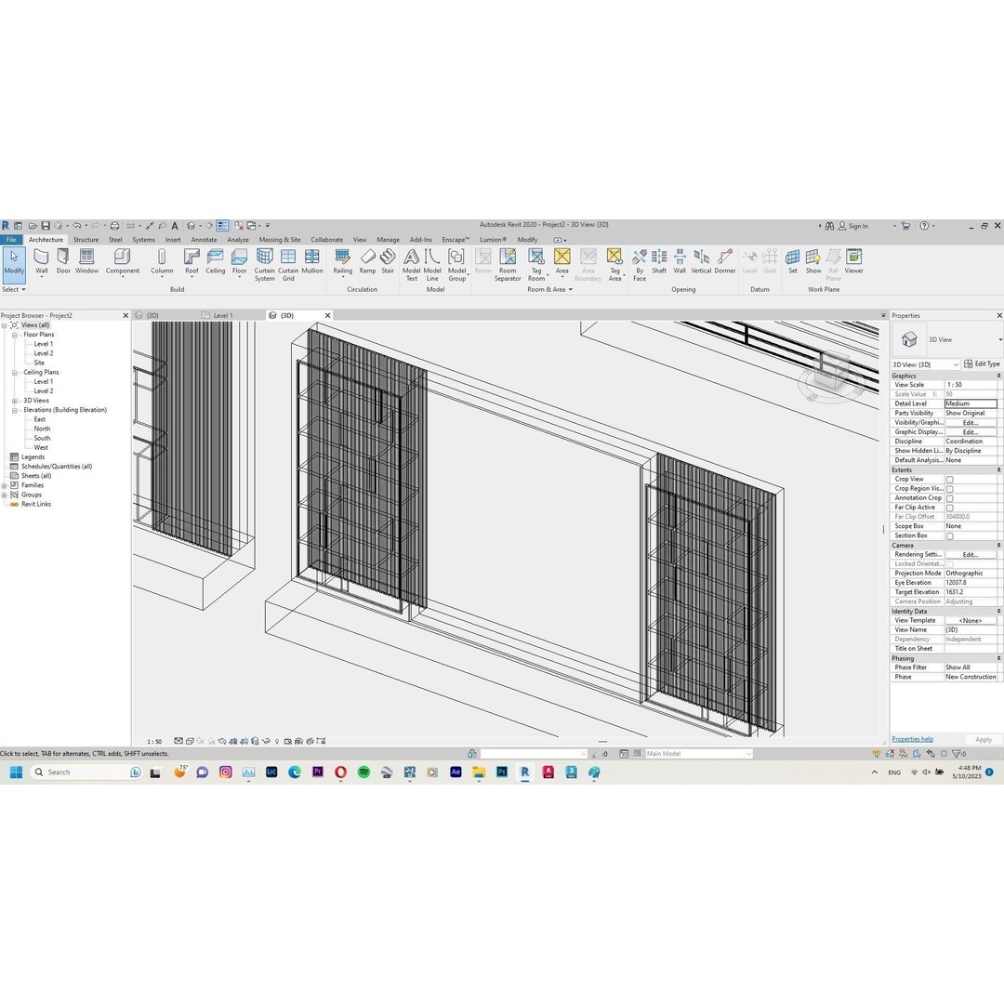The width and height of the screenshot is (1004, 1004).
Task: Select the Mullion tool
Action: click(x=311, y=261)
